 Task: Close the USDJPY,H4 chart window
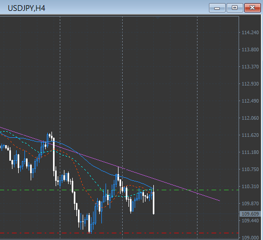(x=253, y=8)
